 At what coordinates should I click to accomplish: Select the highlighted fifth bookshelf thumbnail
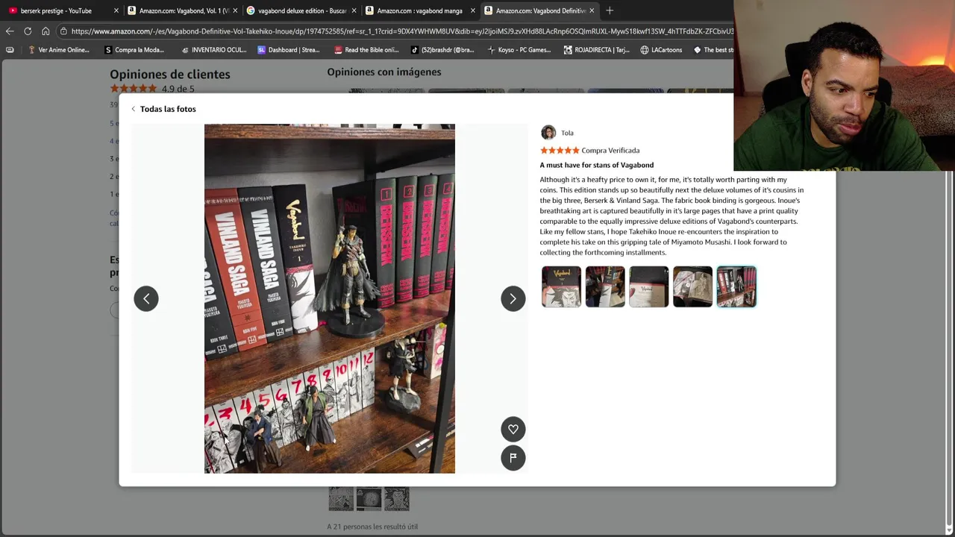click(736, 286)
